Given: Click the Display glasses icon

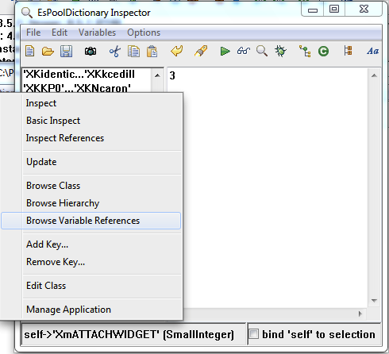Looking at the screenshot, I should 244,51.
